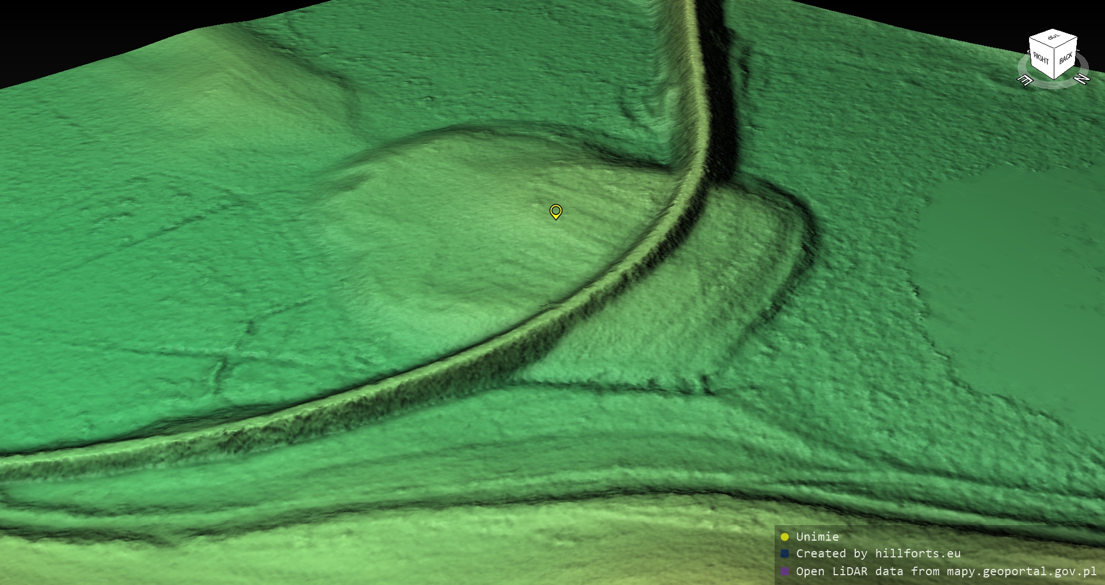Screen dimensions: 1105x585
Task: Click the yellow Unimie location pin marker
Action: click(x=555, y=211)
